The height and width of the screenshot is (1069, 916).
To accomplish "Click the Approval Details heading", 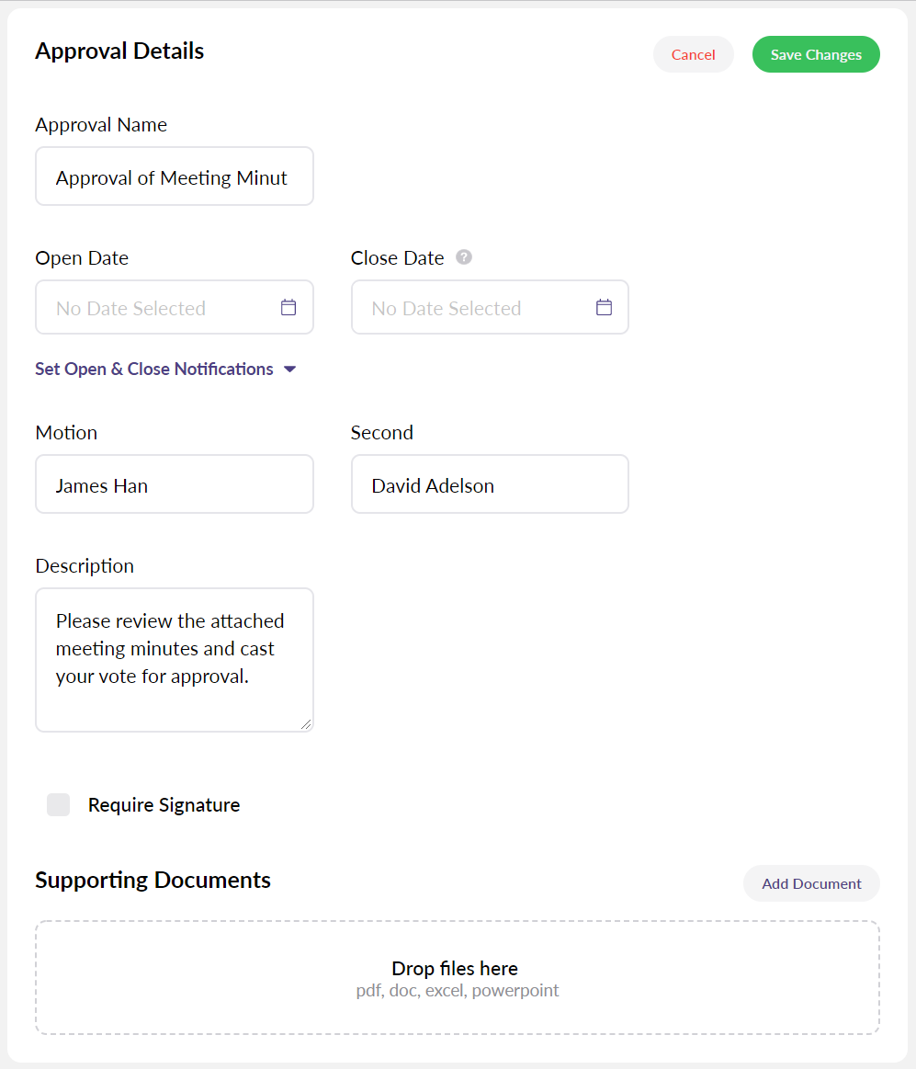I will [x=119, y=51].
